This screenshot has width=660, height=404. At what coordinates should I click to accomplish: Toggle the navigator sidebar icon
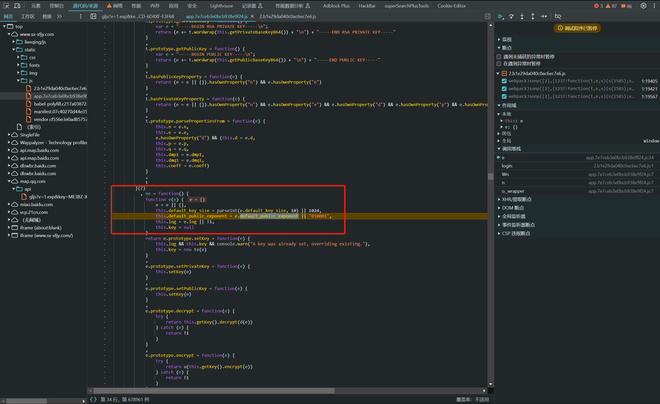pyautogui.click(x=93, y=16)
